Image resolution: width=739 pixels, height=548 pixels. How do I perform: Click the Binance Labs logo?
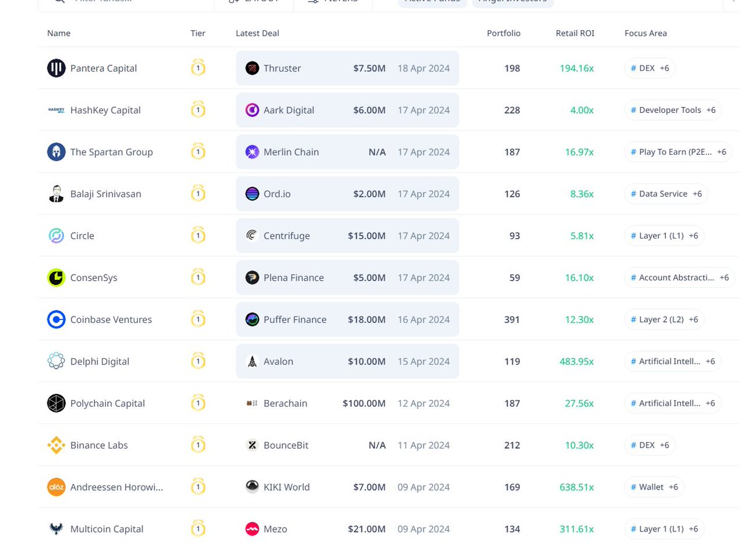coord(56,446)
